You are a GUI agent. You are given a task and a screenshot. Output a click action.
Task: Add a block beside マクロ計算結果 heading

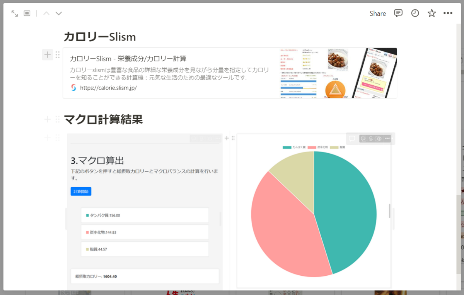(x=47, y=120)
